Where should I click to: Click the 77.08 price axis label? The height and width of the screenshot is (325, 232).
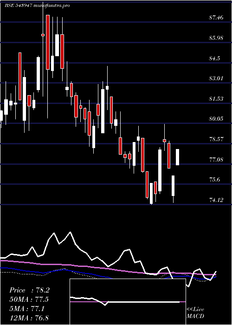click(216, 160)
